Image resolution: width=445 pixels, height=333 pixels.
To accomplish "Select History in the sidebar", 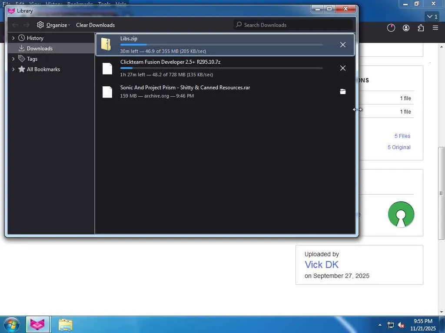I will 35,38.
